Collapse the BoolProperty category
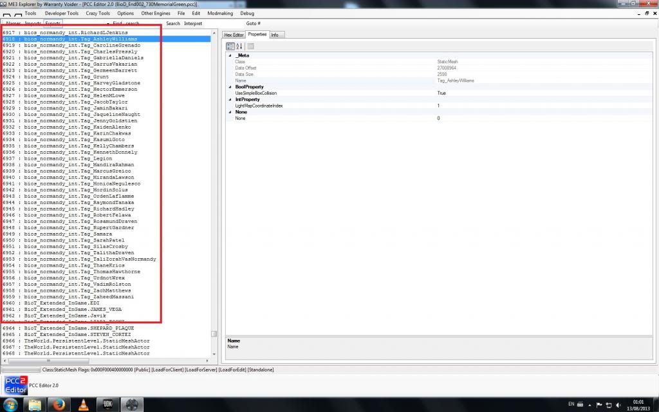Image resolution: width=659 pixels, height=412 pixels. pos(229,87)
